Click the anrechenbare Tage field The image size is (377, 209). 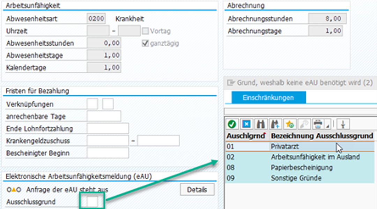pos(104,116)
